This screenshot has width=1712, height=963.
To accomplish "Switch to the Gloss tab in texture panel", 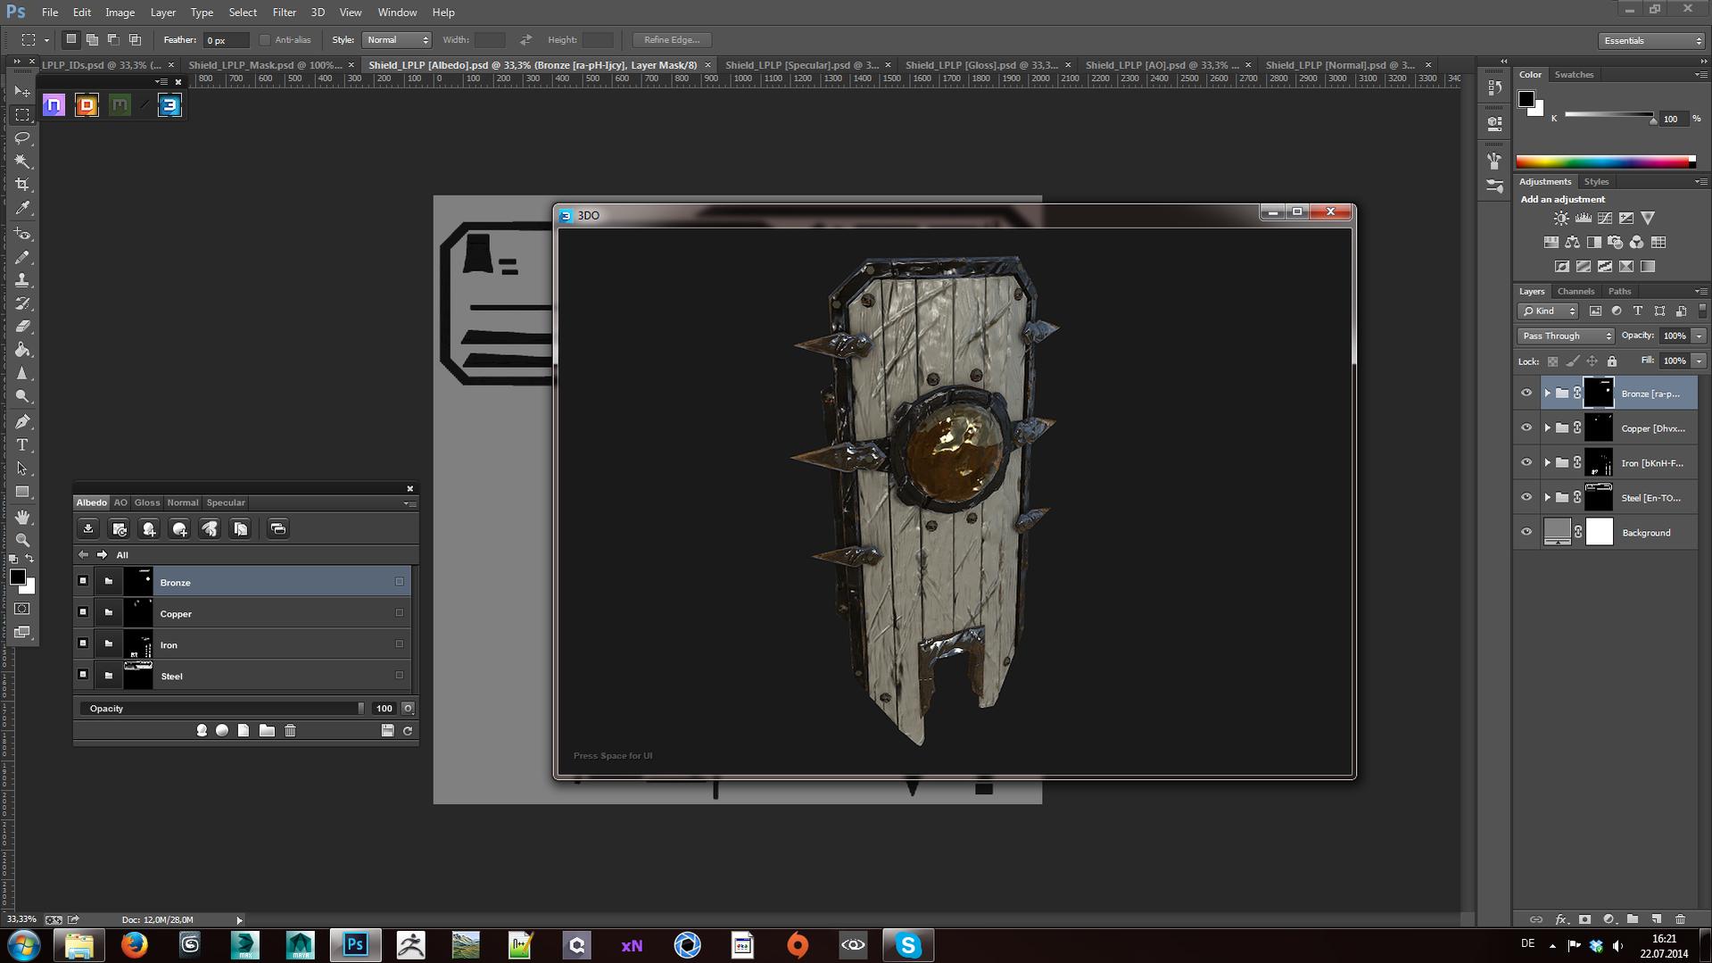I will [x=146, y=502].
